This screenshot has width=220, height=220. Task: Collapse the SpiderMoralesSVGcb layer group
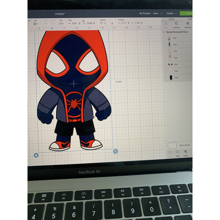pyautogui.click(x=164, y=32)
